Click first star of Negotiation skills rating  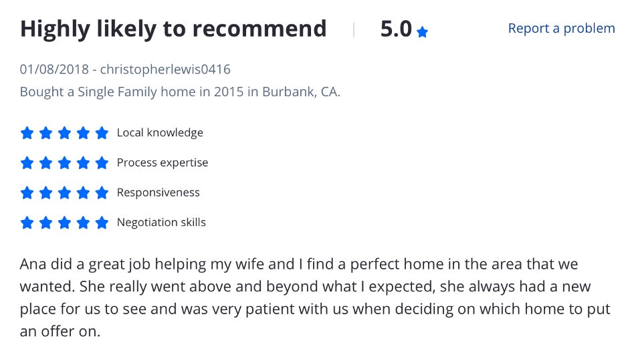27,222
